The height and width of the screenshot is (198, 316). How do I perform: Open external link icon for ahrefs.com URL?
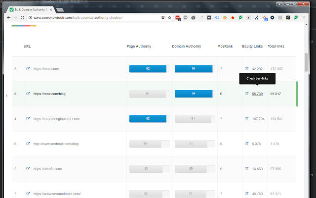click(28, 168)
